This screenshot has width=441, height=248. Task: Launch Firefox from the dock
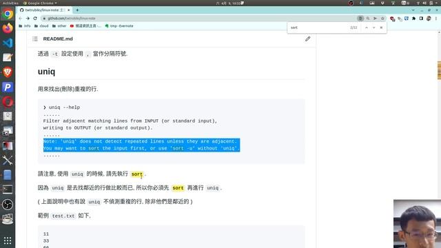coord(8,28)
